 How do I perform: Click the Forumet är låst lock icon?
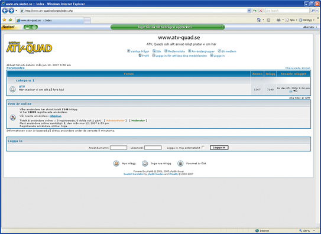[180, 163]
